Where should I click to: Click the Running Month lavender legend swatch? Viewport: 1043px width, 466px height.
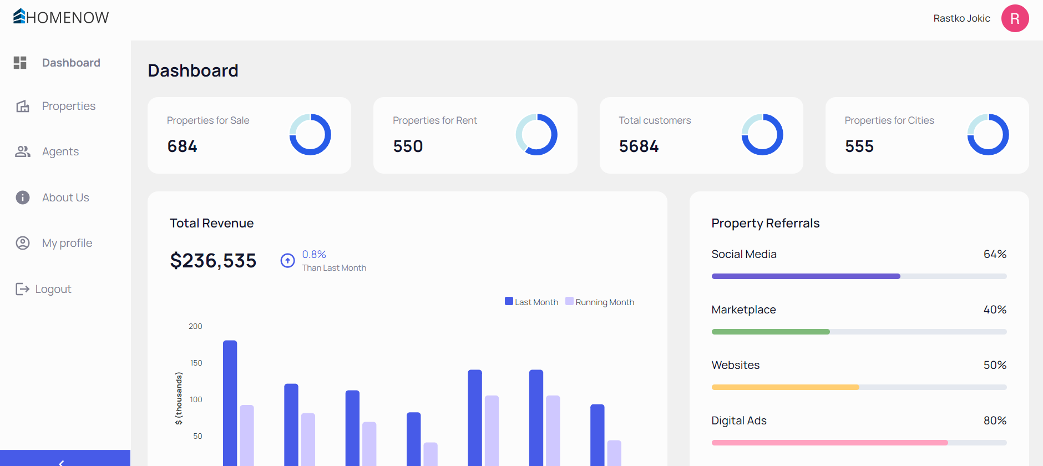pos(569,301)
